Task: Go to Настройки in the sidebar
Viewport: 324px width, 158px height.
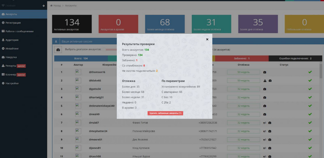Action: (x=12, y=83)
